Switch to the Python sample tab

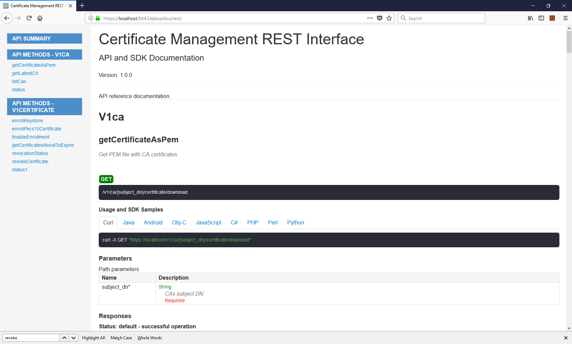point(296,223)
